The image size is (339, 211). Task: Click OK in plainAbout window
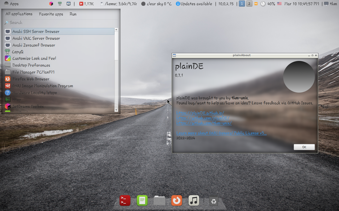tap(304, 147)
